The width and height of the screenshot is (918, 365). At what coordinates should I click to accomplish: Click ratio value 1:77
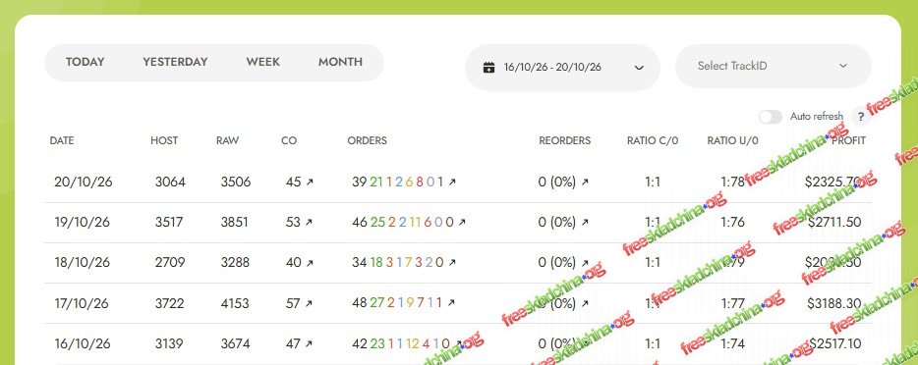[x=732, y=304]
